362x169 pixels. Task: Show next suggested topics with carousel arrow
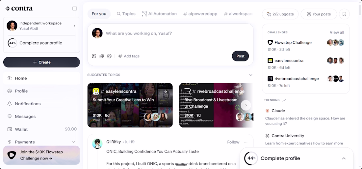(246, 105)
